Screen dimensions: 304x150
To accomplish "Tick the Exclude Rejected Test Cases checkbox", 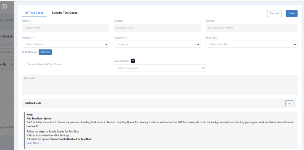I will click(x=23, y=64).
